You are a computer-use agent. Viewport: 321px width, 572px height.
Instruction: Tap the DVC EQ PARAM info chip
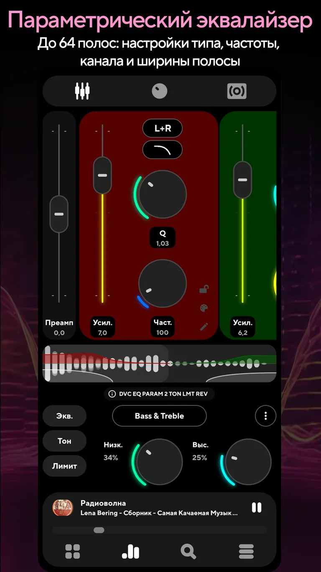tap(159, 394)
